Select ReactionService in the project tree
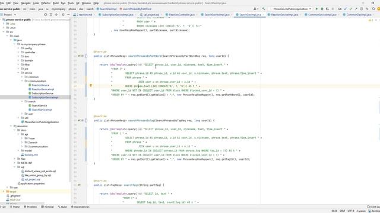This screenshot has width=380, height=213. click(40, 85)
